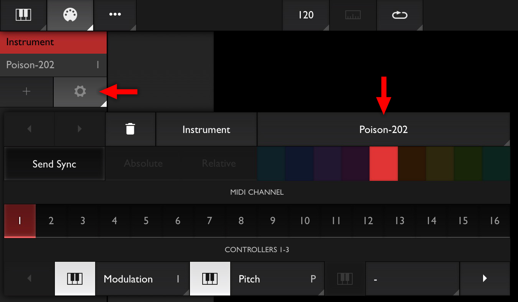Select MIDI channel 11

(336, 221)
